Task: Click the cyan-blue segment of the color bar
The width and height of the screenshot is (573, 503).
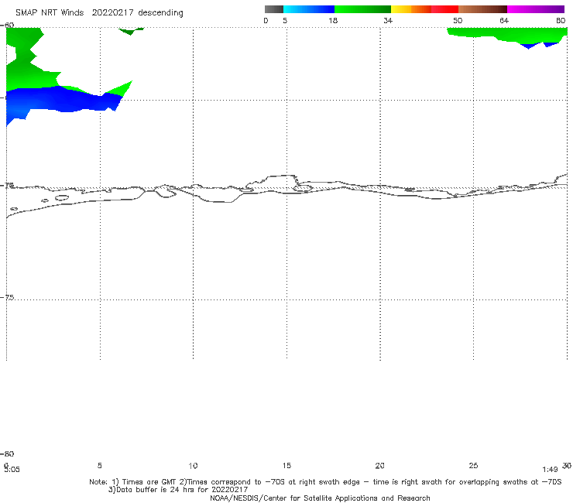Action: [x=309, y=9]
